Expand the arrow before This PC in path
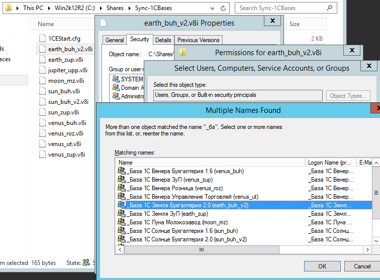 pos(18,8)
